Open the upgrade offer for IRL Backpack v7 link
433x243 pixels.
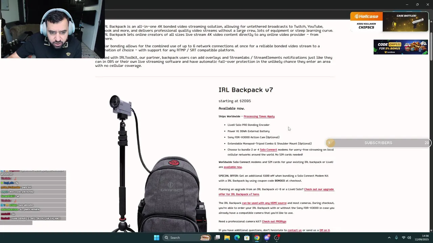[276, 192]
